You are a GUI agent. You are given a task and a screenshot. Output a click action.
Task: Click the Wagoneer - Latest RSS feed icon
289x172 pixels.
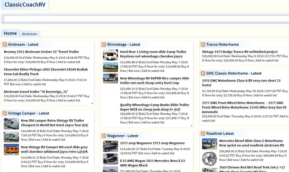pos(104,136)
